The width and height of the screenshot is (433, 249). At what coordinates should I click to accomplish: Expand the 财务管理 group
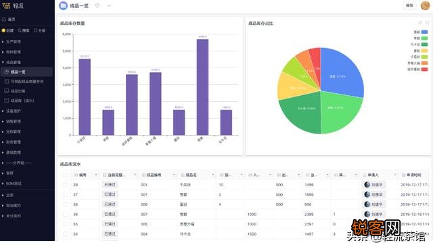pos(3,142)
